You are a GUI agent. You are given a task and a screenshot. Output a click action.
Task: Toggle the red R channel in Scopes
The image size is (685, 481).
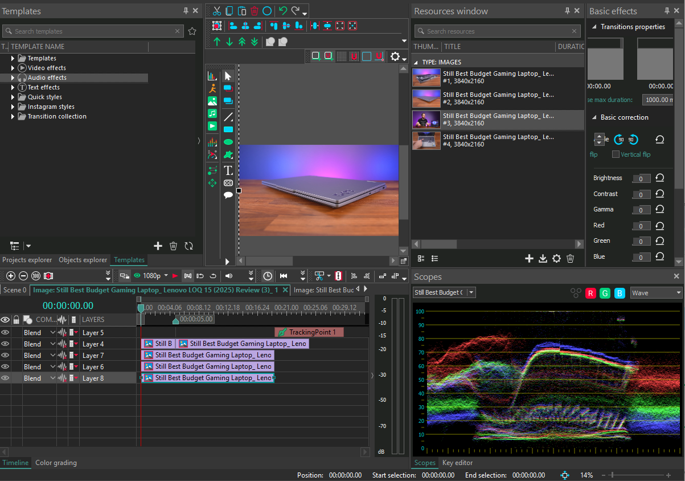(590, 293)
